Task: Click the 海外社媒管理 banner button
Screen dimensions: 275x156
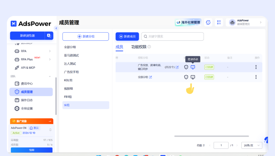Action: click(x=188, y=22)
